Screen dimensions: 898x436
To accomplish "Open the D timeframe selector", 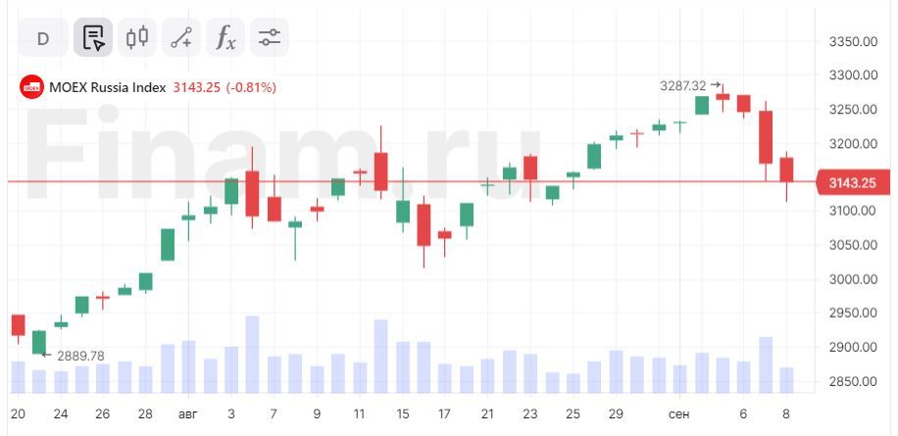I will click(43, 38).
